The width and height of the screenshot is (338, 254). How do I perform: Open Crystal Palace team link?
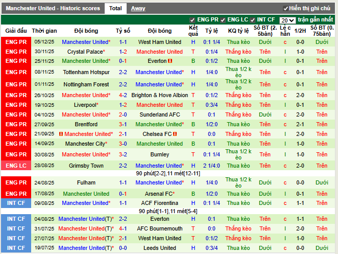pyautogui.click(x=85, y=52)
